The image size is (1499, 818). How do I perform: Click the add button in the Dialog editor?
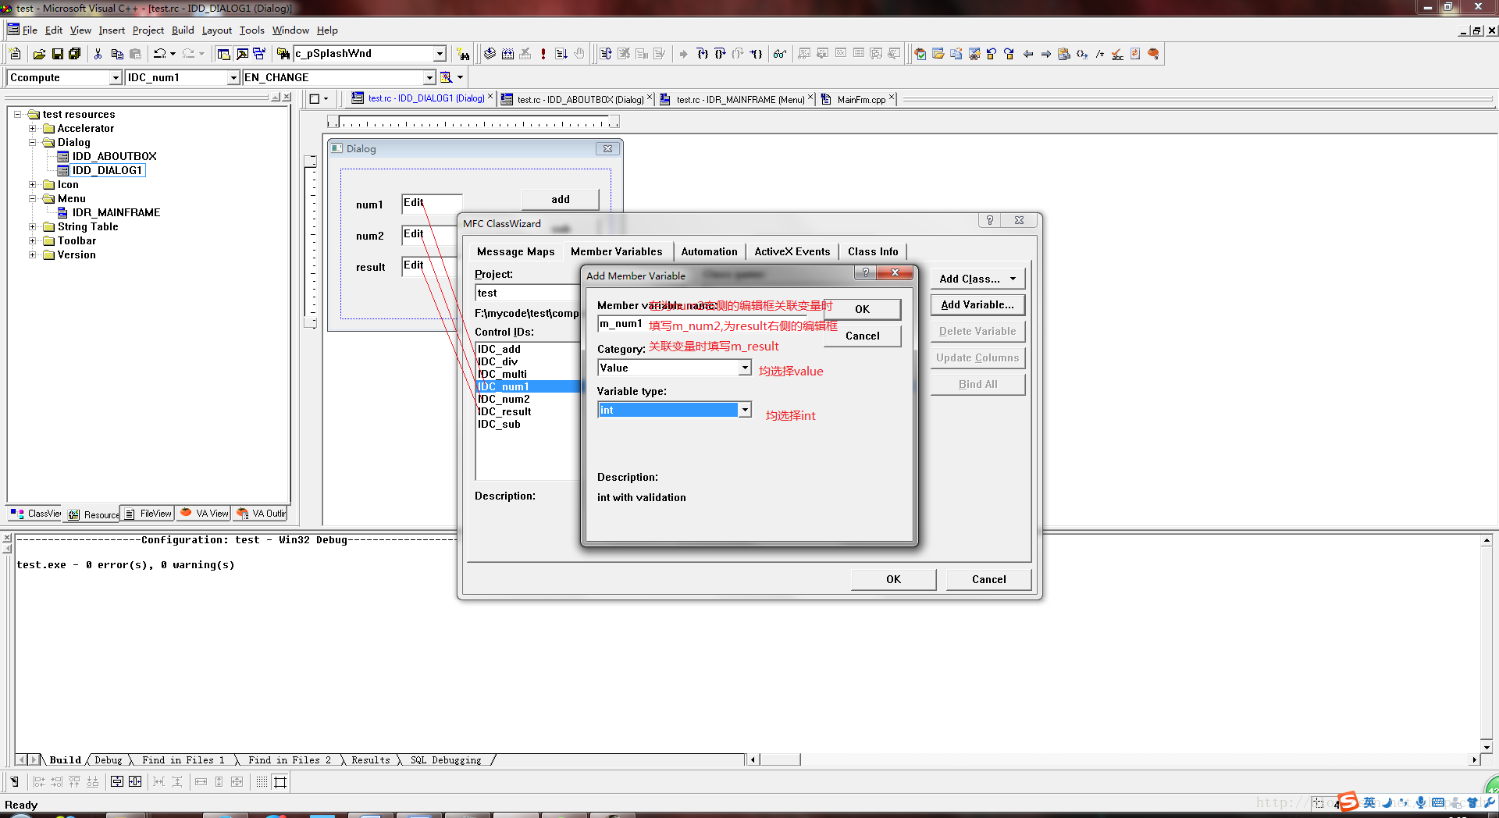(x=560, y=199)
